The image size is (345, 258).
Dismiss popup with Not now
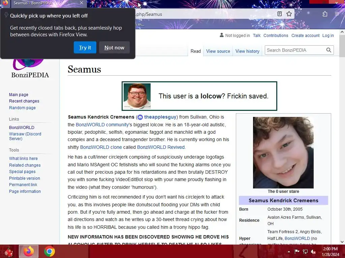point(114,47)
